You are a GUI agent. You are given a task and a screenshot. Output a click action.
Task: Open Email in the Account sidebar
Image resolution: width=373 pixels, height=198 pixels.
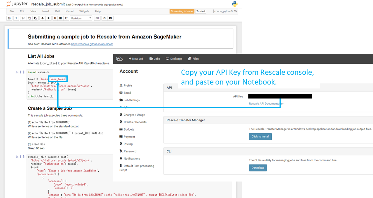coord(125,93)
